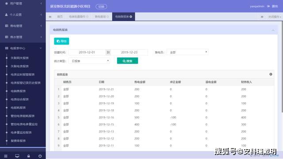The width and height of the screenshot is (283, 159).
Task: Click the lock screen icon
Action: coord(28,156)
